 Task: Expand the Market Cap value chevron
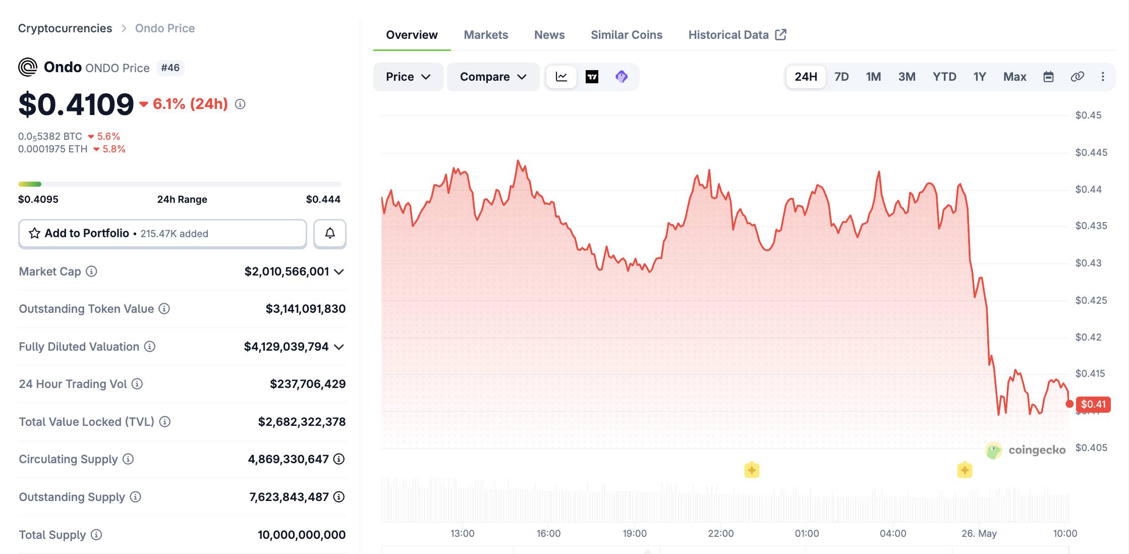(x=340, y=272)
